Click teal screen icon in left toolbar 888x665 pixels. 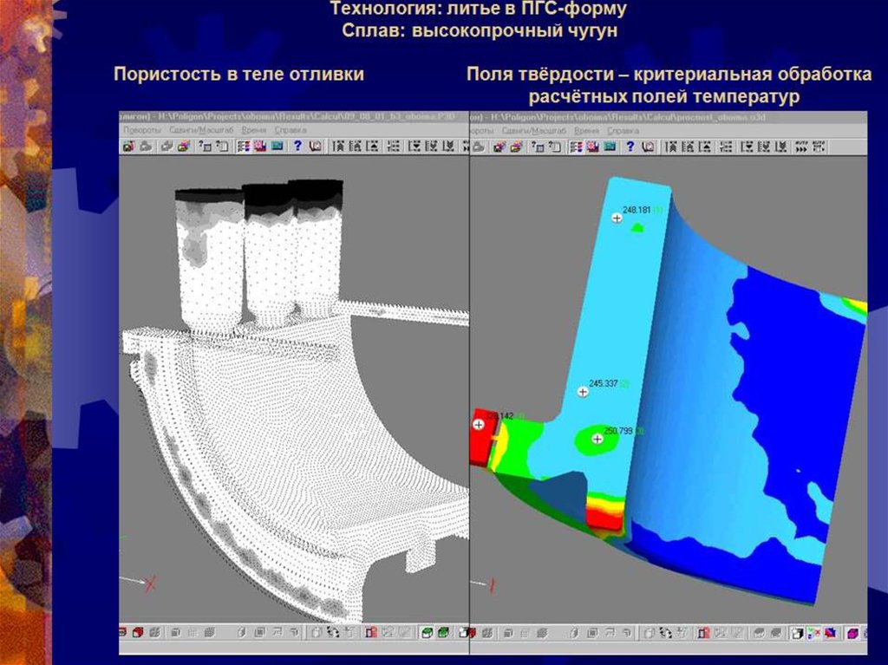(x=277, y=147)
